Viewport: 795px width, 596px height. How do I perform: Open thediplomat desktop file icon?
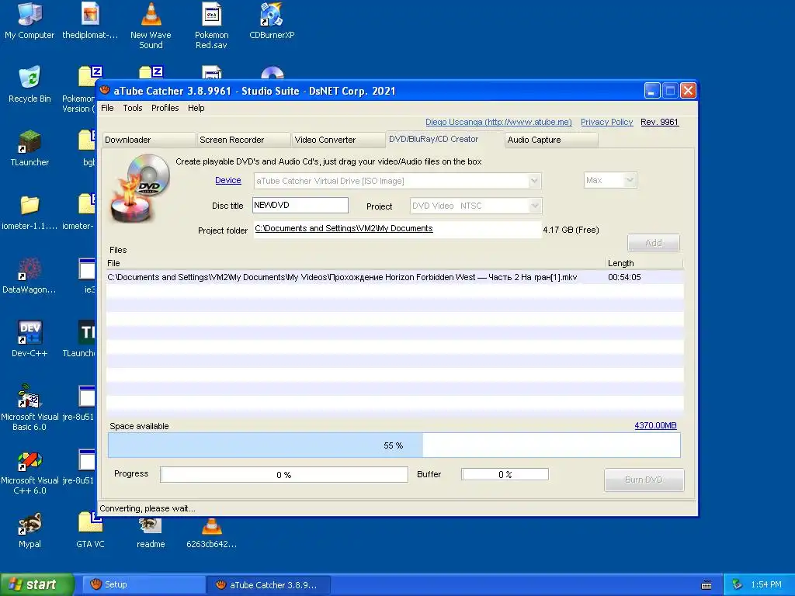tap(90, 21)
